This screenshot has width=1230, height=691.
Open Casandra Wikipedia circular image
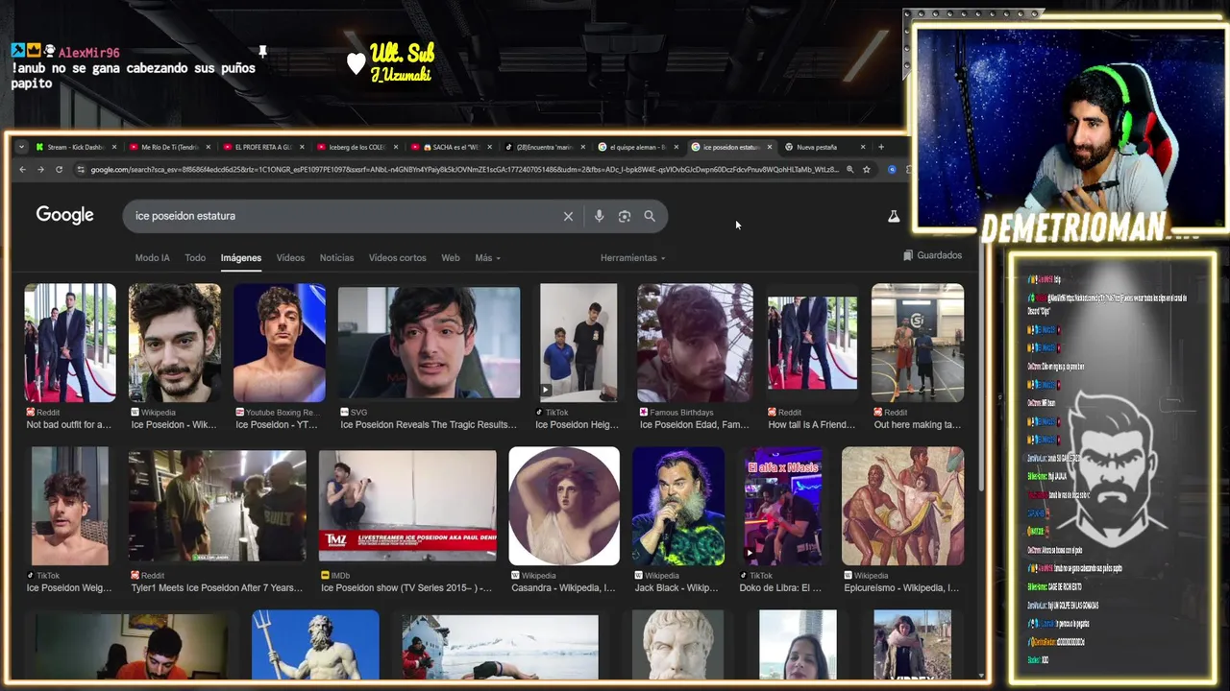tap(564, 506)
